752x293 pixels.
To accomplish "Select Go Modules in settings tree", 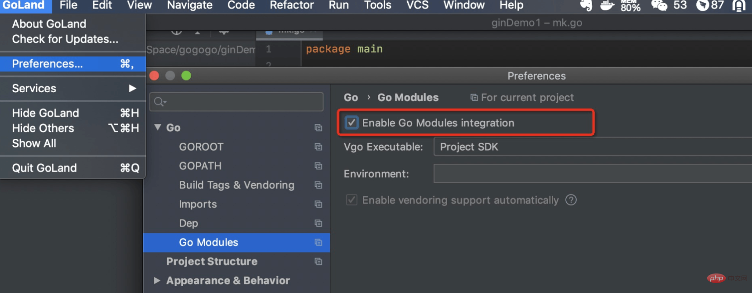I will pos(236,242).
